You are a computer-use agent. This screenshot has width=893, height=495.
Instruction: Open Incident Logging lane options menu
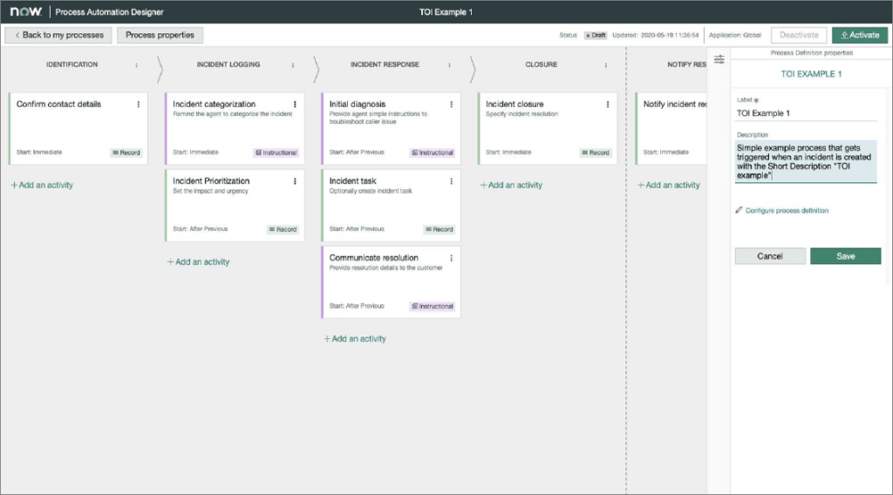(x=293, y=65)
